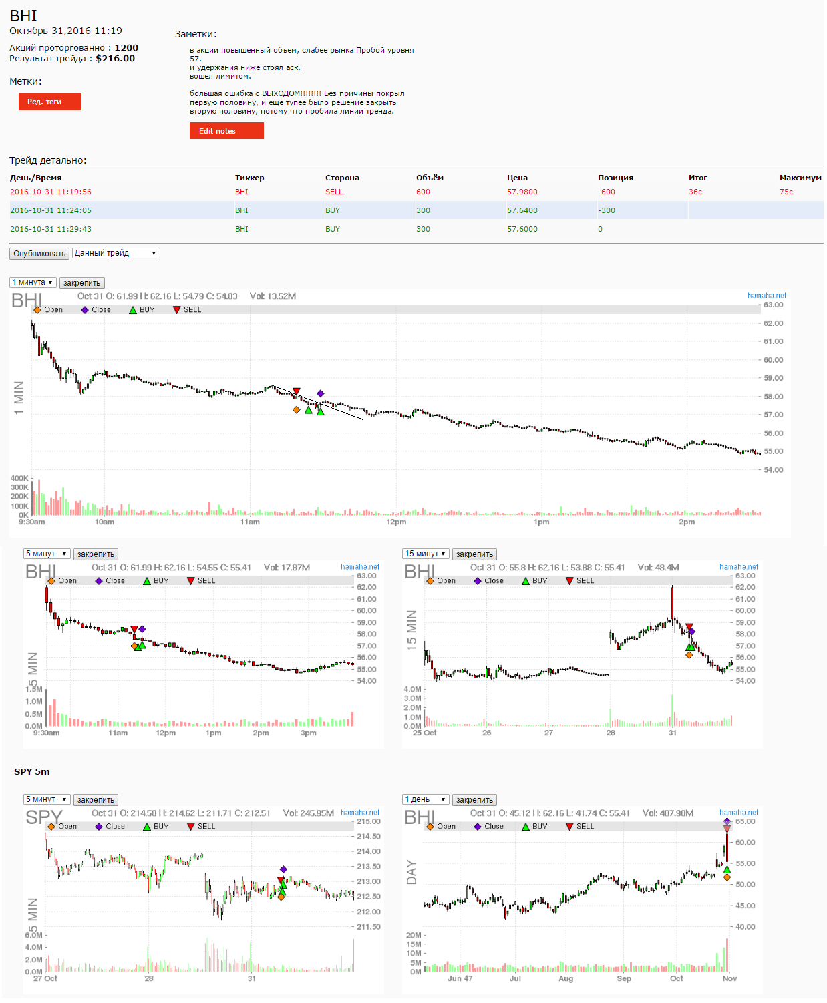Click purple Close marker on the SPY chart

pyautogui.click(x=283, y=869)
